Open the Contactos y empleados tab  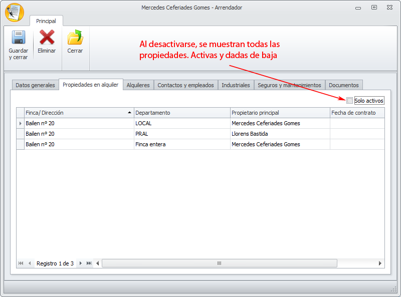pyautogui.click(x=185, y=85)
